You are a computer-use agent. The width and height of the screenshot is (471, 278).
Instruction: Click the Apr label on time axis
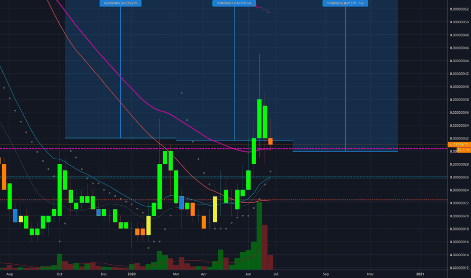pos(204,274)
